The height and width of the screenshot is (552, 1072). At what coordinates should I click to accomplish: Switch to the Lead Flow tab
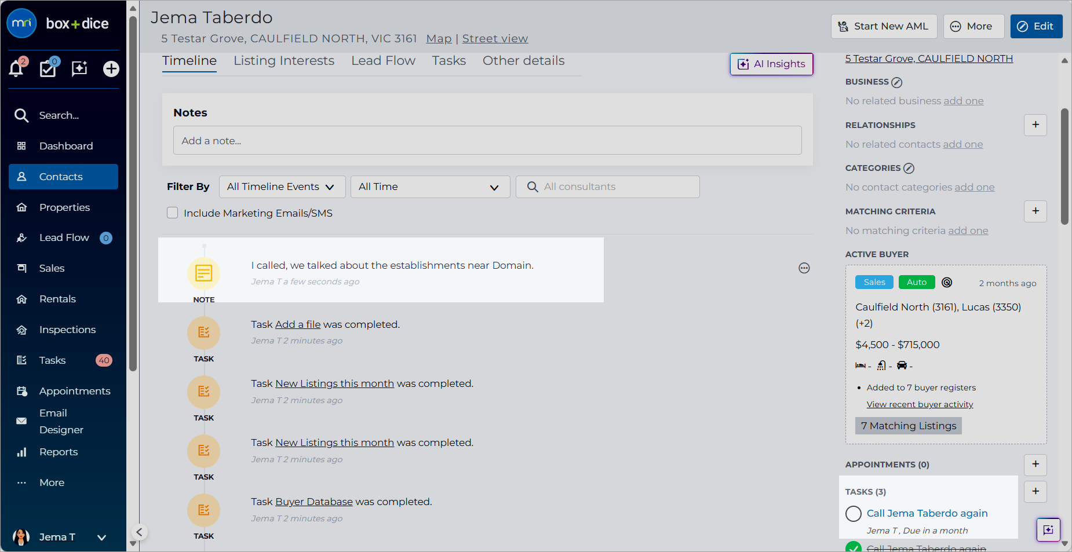(383, 61)
